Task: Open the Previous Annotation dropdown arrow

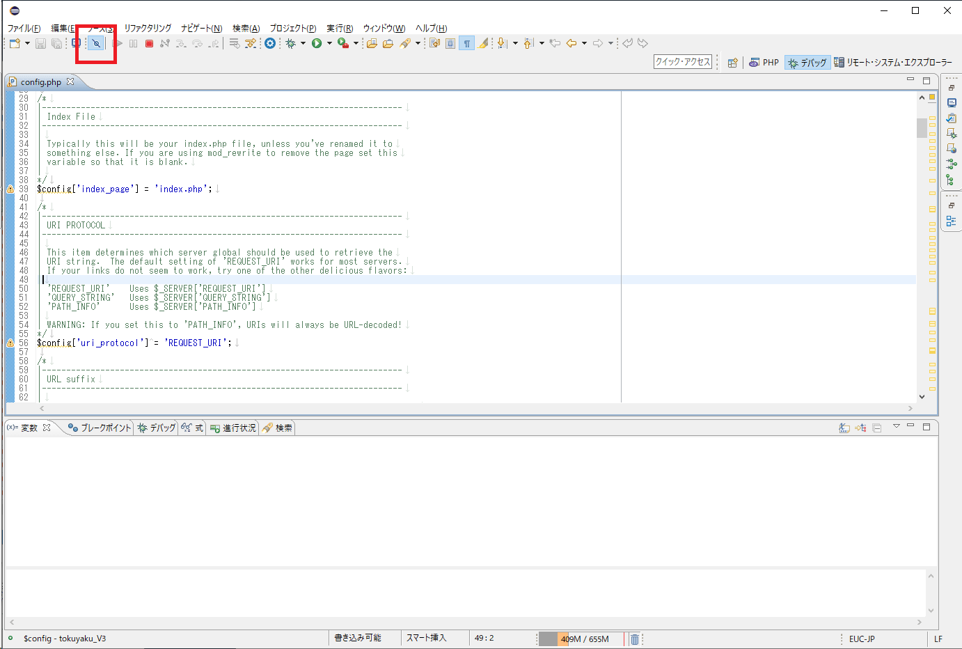Action: click(542, 43)
